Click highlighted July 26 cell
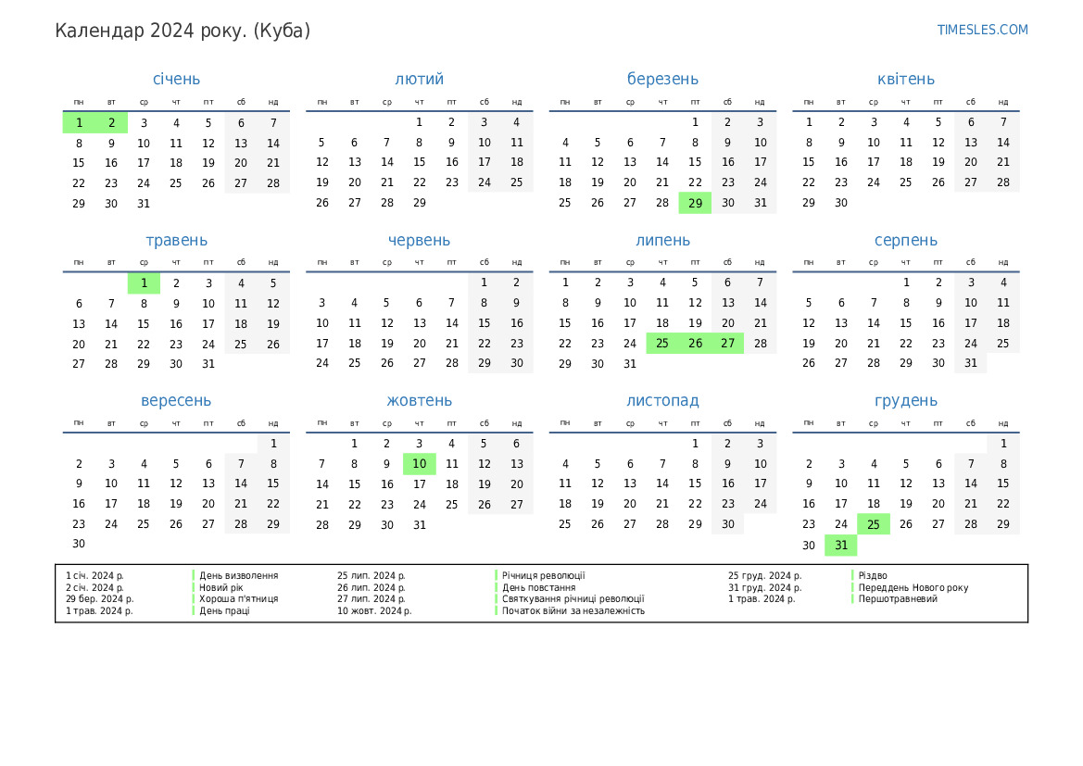 695,344
